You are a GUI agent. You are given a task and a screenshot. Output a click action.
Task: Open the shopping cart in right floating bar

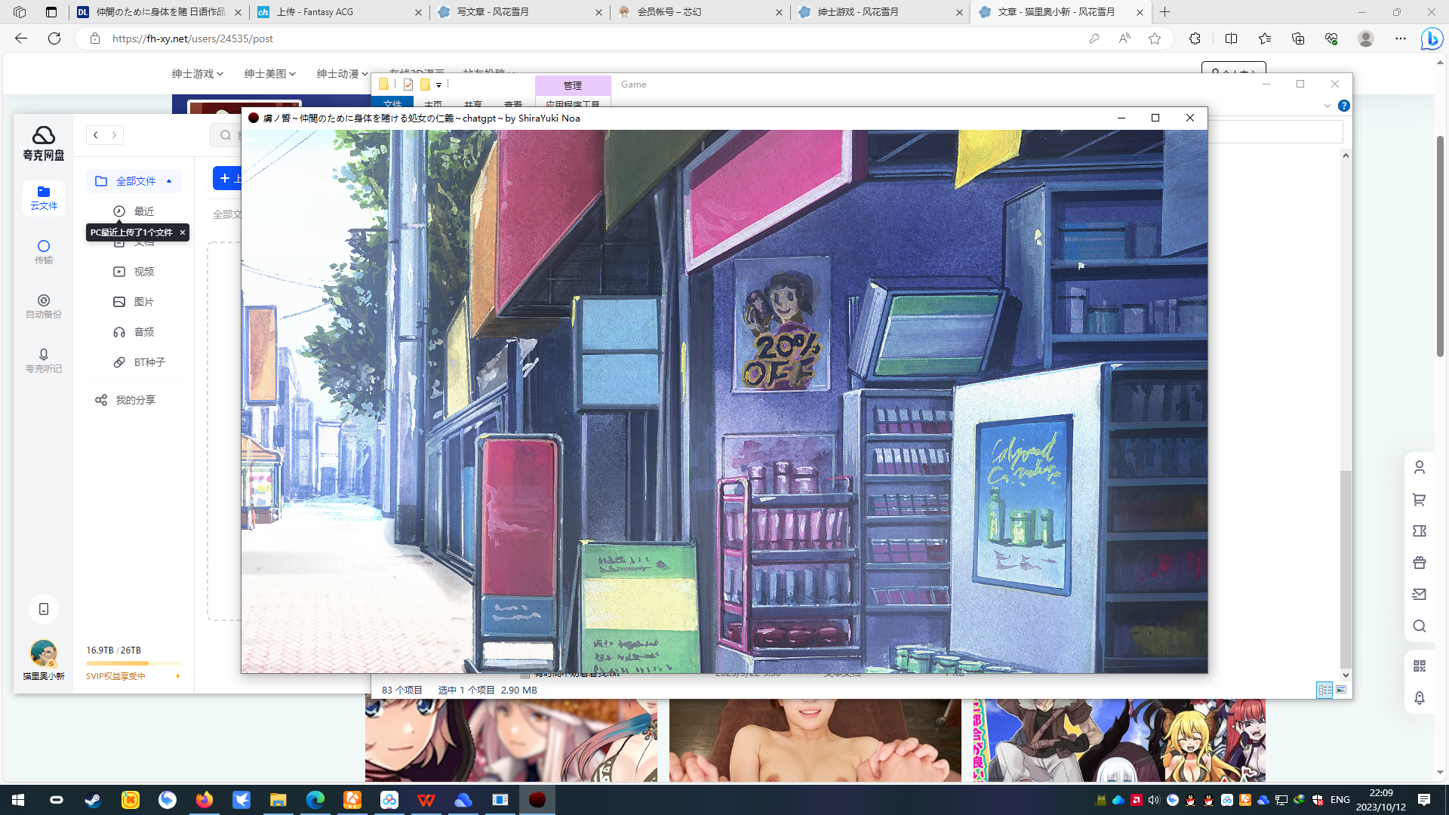pyautogui.click(x=1419, y=500)
